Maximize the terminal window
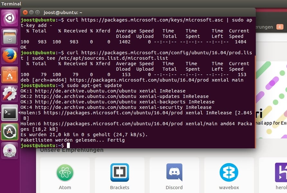 (x=37, y=13)
